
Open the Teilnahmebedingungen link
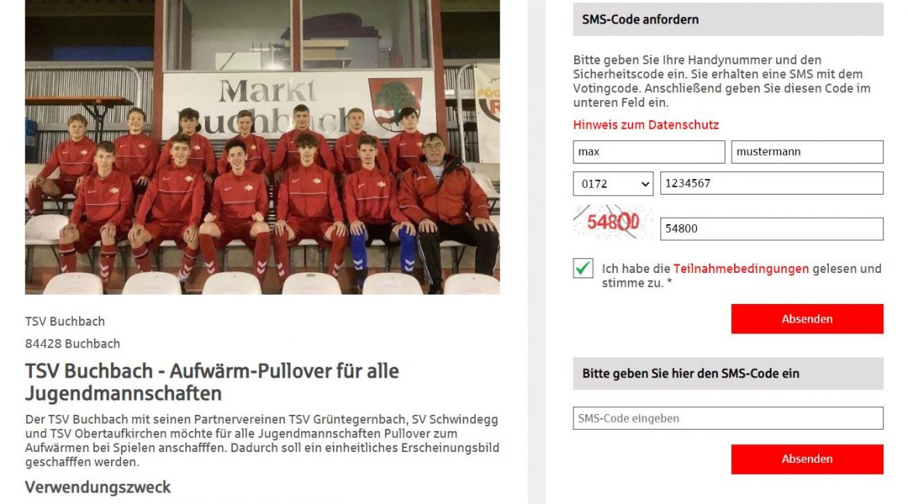pyautogui.click(x=740, y=268)
